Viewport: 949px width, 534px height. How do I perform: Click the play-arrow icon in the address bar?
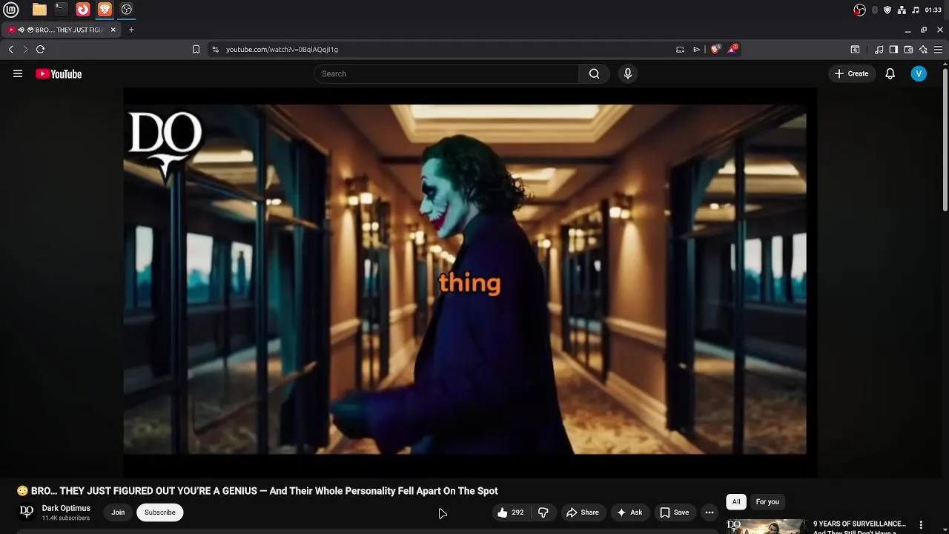(697, 50)
